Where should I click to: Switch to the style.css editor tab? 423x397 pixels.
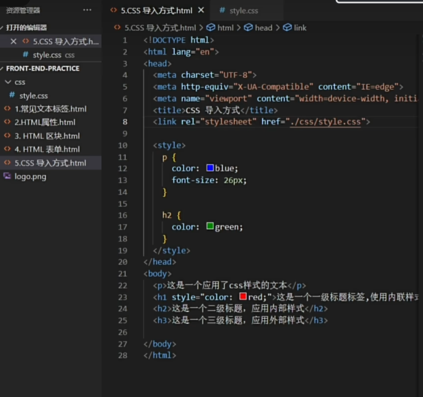tap(244, 11)
